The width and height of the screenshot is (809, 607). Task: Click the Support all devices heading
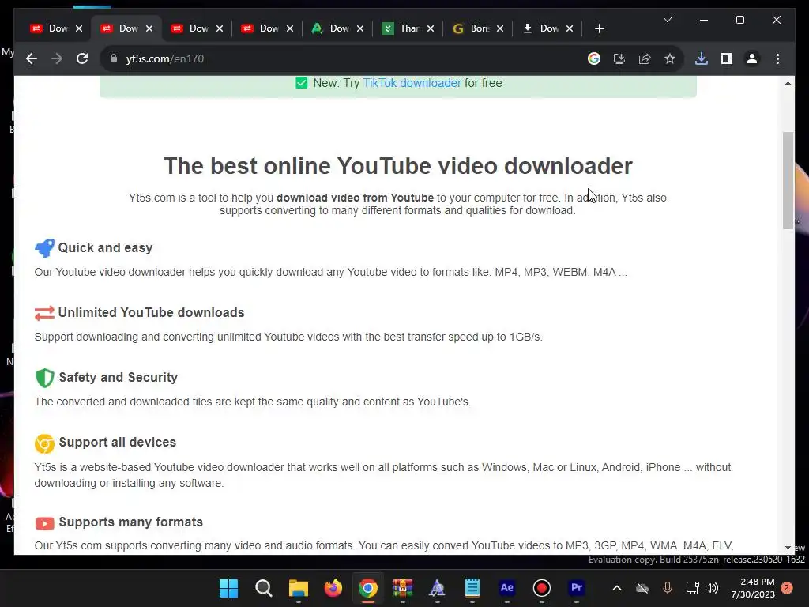pyautogui.click(x=117, y=443)
